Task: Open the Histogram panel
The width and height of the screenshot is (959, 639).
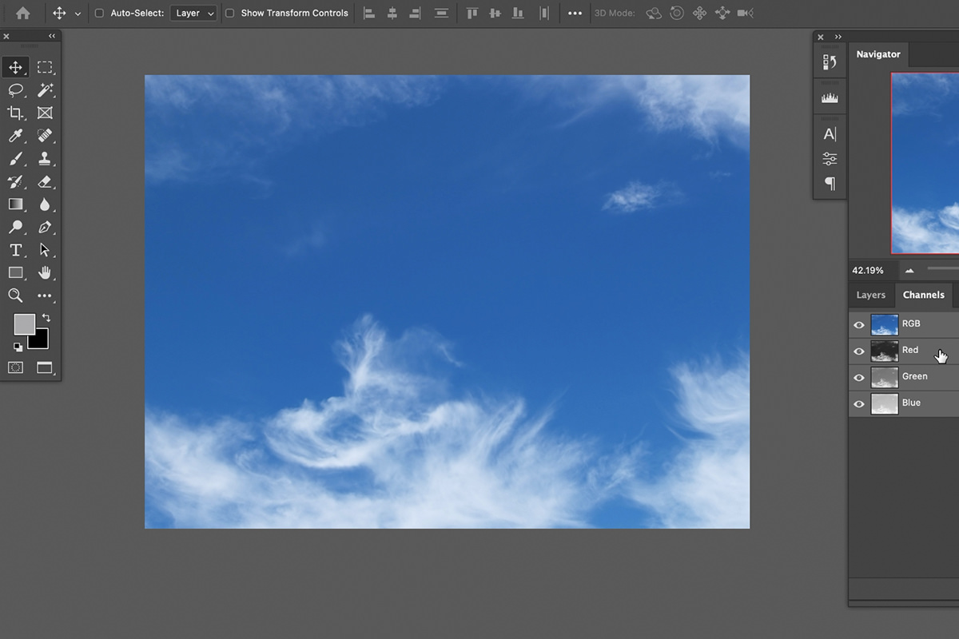Action: click(x=829, y=96)
